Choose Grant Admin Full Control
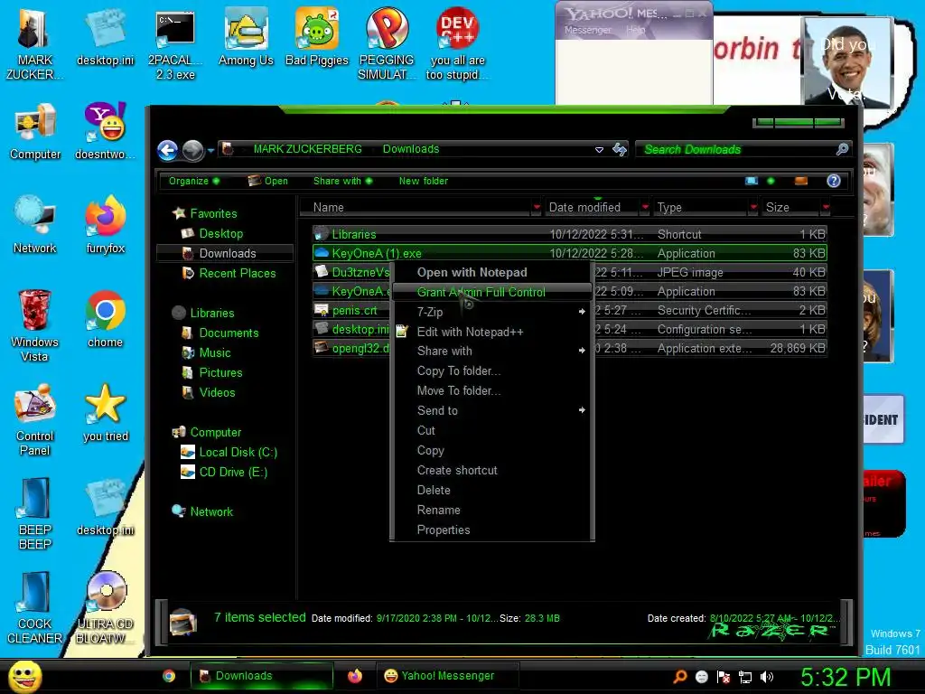 tap(491, 292)
